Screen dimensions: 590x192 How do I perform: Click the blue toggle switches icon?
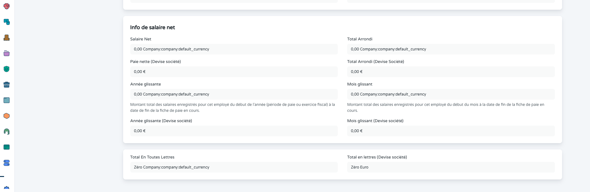point(7,163)
